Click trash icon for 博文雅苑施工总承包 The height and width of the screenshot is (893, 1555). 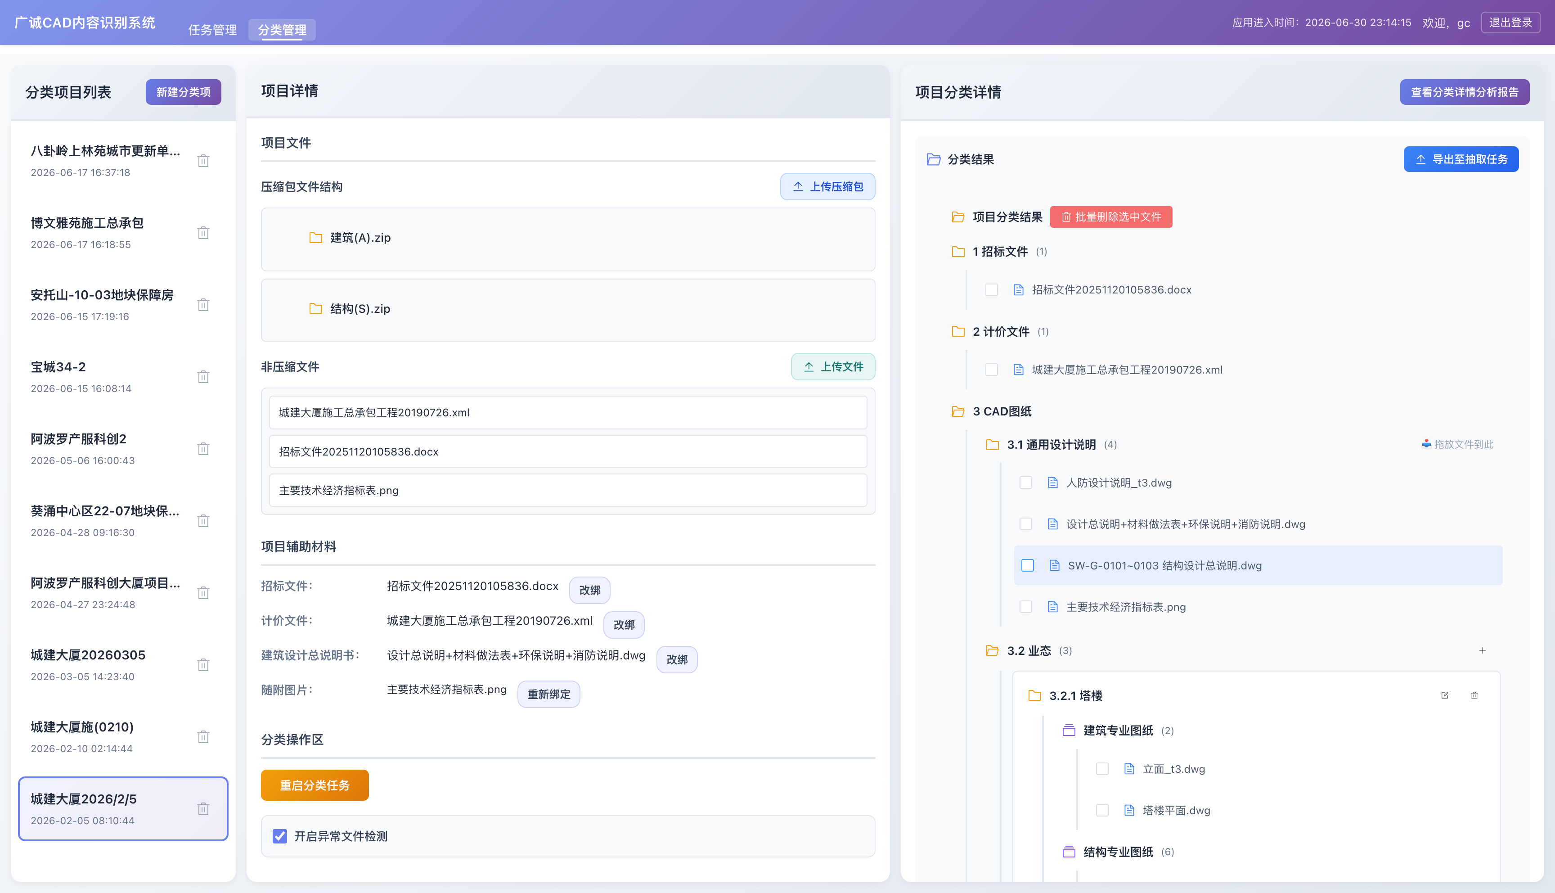203,232
